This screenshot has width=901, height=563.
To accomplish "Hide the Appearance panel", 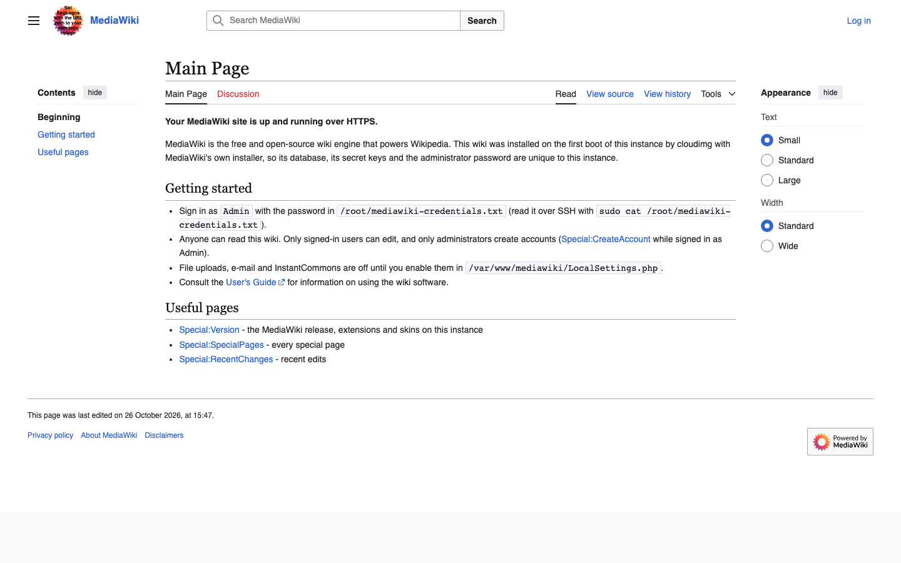I will pyautogui.click(x=830, y=93).
